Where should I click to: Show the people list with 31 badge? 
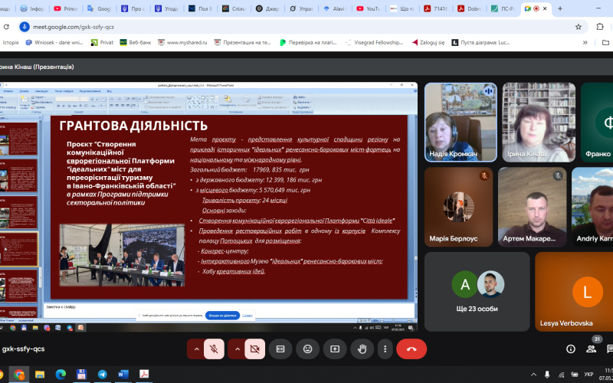[x=591, y=349]
